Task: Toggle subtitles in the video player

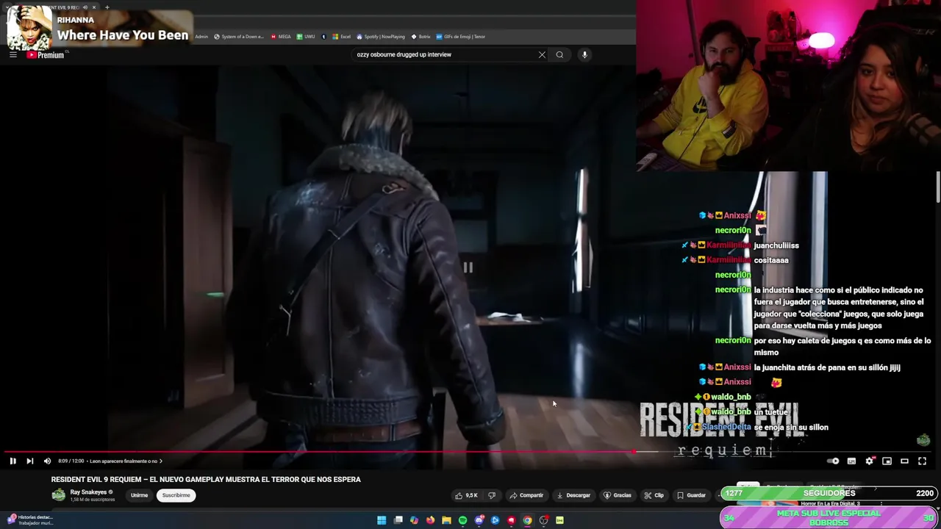Action: coord(851,461)
